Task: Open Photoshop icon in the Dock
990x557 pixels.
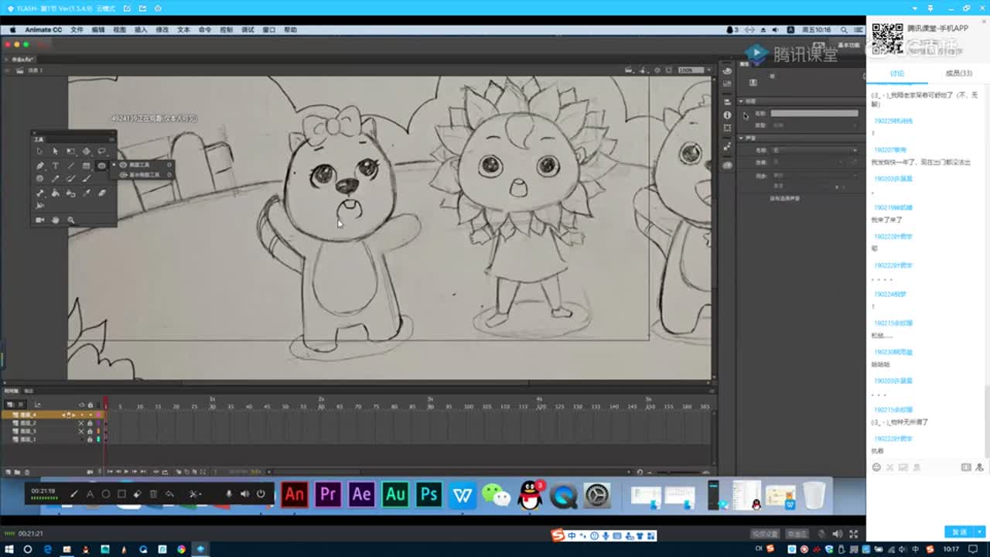Action: click(428, 494)
